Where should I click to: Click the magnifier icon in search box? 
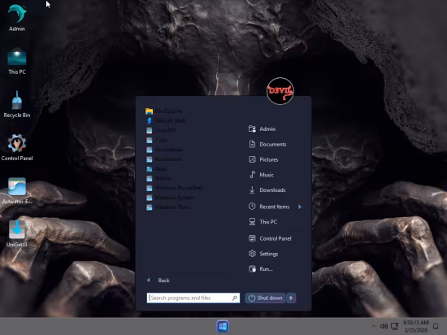click(235, 298)
